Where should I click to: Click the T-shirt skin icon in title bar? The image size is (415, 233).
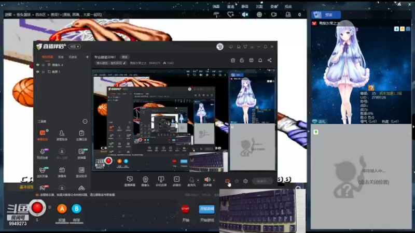click(x=245, y=47)
